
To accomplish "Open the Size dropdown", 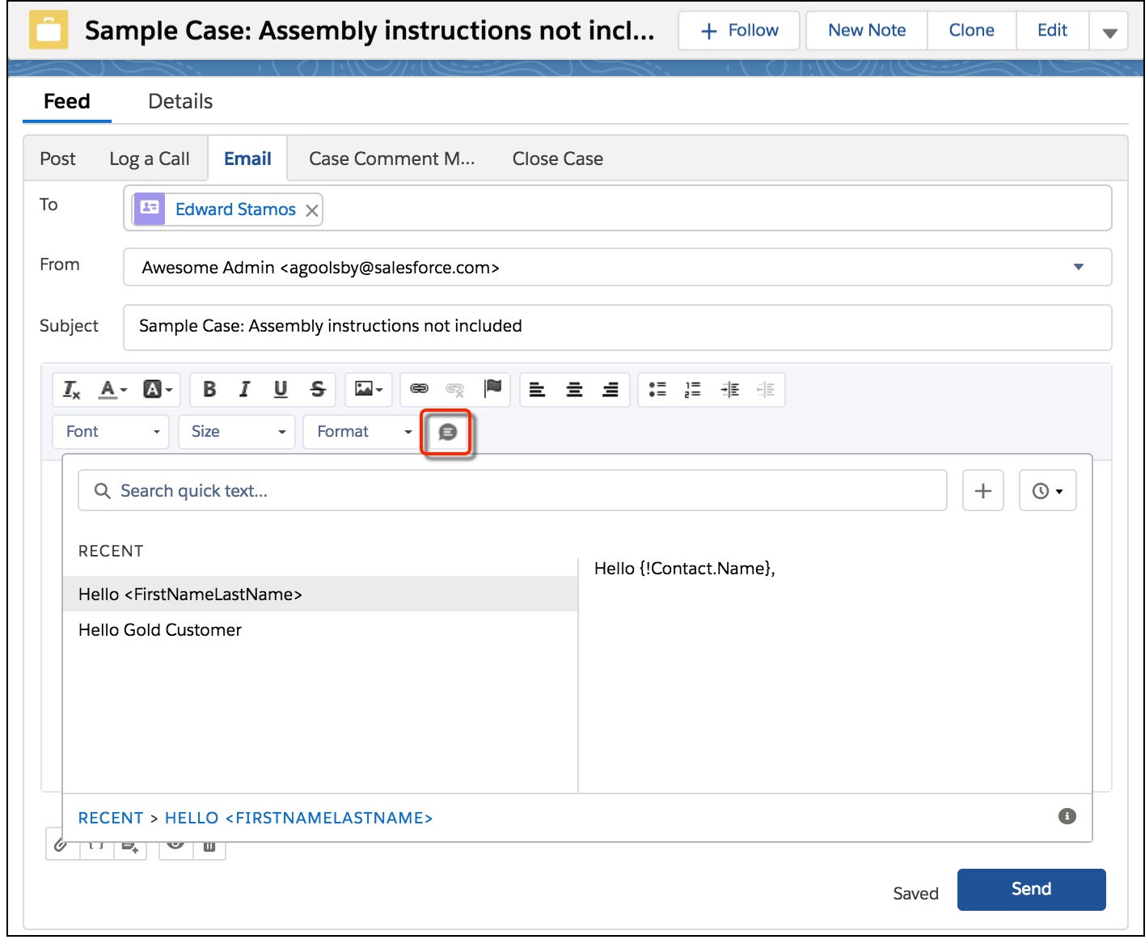I will click(x=237, y=432).
